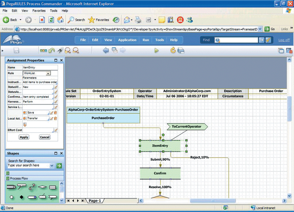Click the first page navigation arrow by Page-1
This screenshot has width=294, height=212.
(x=68, y=201)
